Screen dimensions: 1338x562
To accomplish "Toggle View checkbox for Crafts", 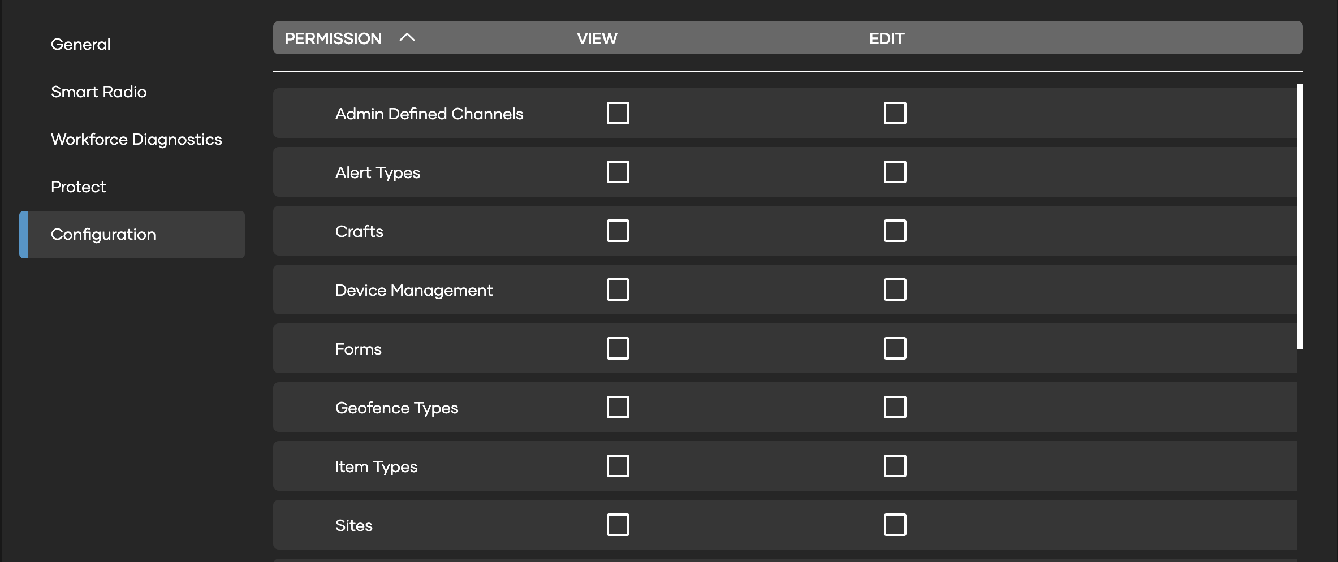I will click(618, 231).
